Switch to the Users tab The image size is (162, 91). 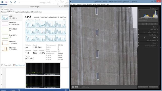tap(29, 12)
